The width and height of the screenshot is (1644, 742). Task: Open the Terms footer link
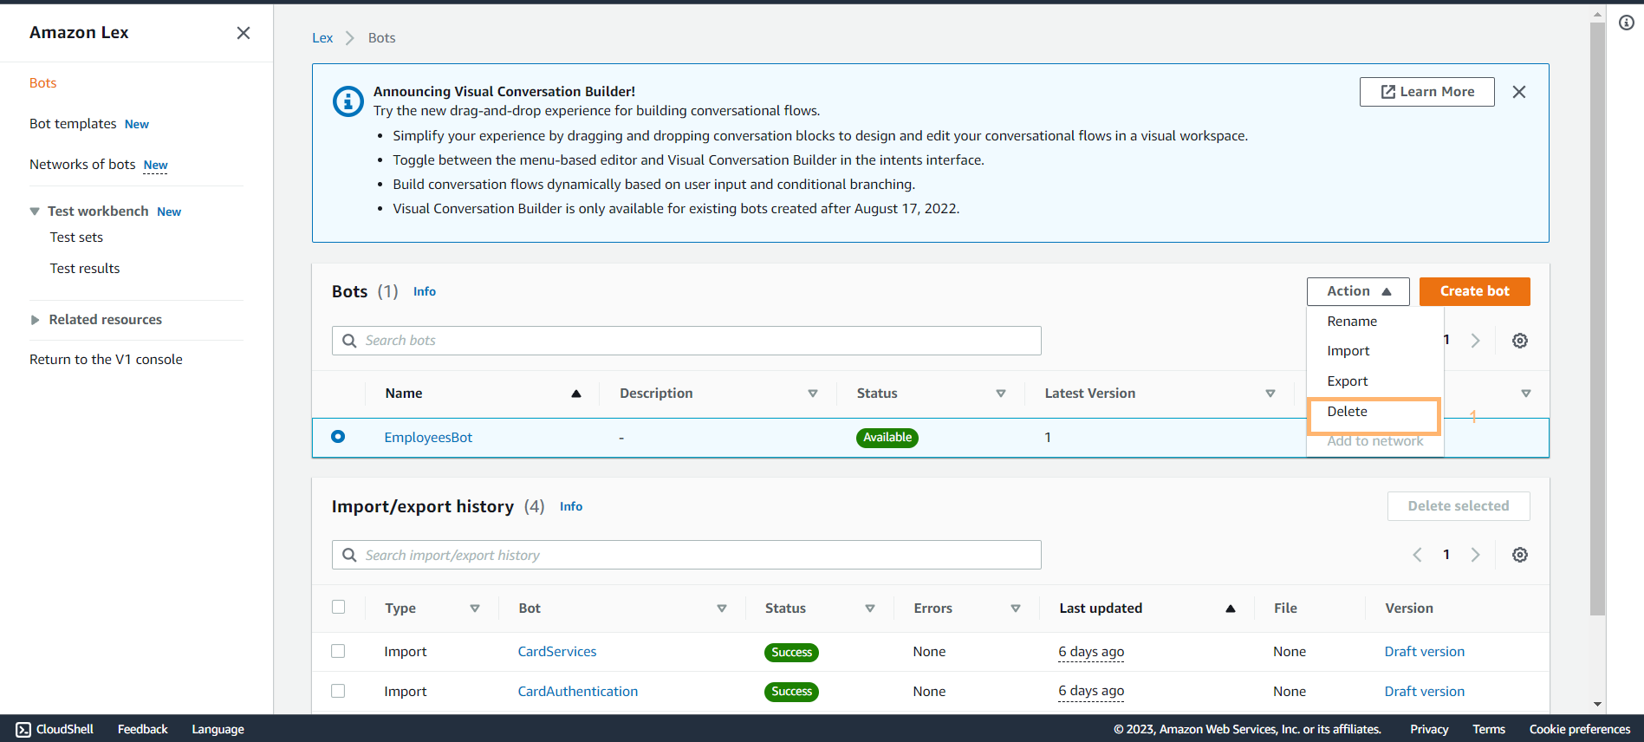point(1489,730)
